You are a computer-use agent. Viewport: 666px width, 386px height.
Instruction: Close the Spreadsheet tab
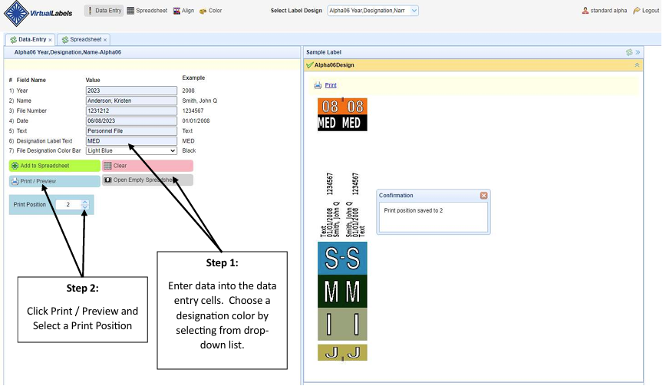105,40
